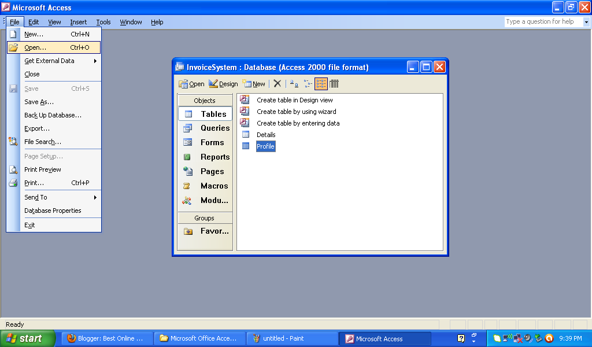Open the Edit menu
This screenshot has width=592, height=347.
(x=34, y=22)
